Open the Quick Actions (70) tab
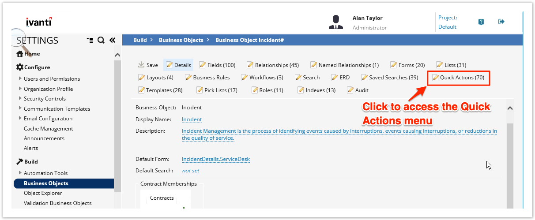This screenshot has height=220, width=535. coord(458,78)
